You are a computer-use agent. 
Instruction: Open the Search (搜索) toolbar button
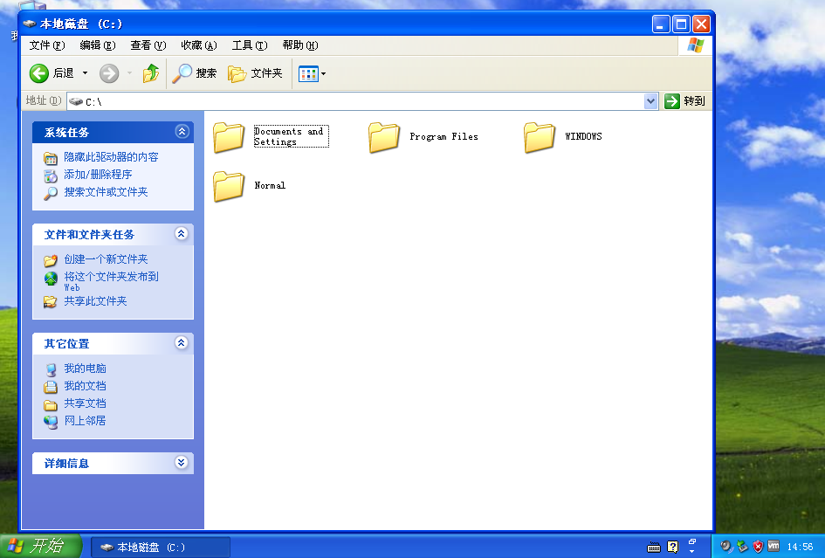click(194, 73)
